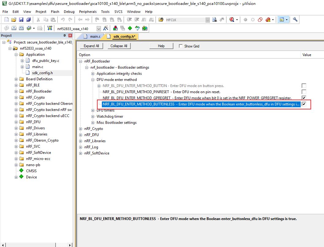Click the Collapse All button

(x=119, y=46)
